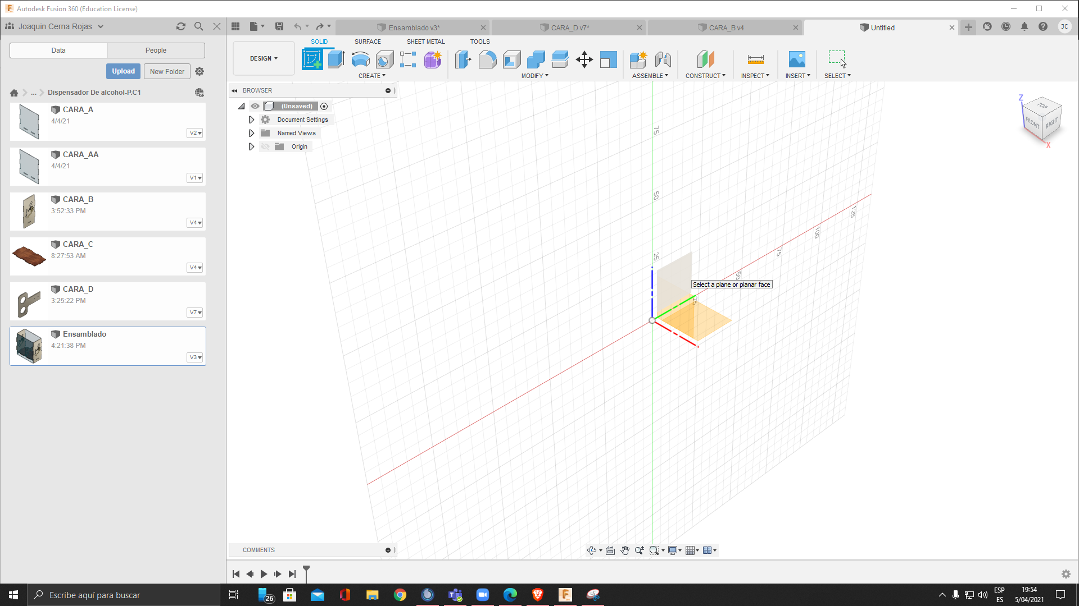Switch to the SURFACE tab
Image resolution: width=1079 pixels, height=606 pixels.
(368, 42)
